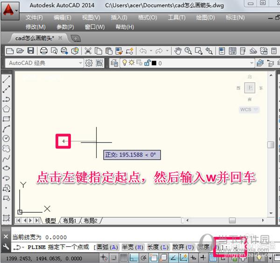Select the Revision Cloud tool

[6, 148]
